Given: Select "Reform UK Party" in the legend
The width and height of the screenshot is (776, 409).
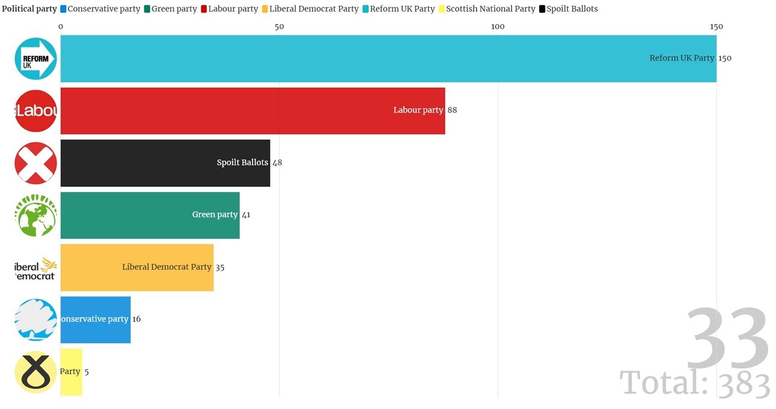Looking at the screenshot, I should point(403,9).
